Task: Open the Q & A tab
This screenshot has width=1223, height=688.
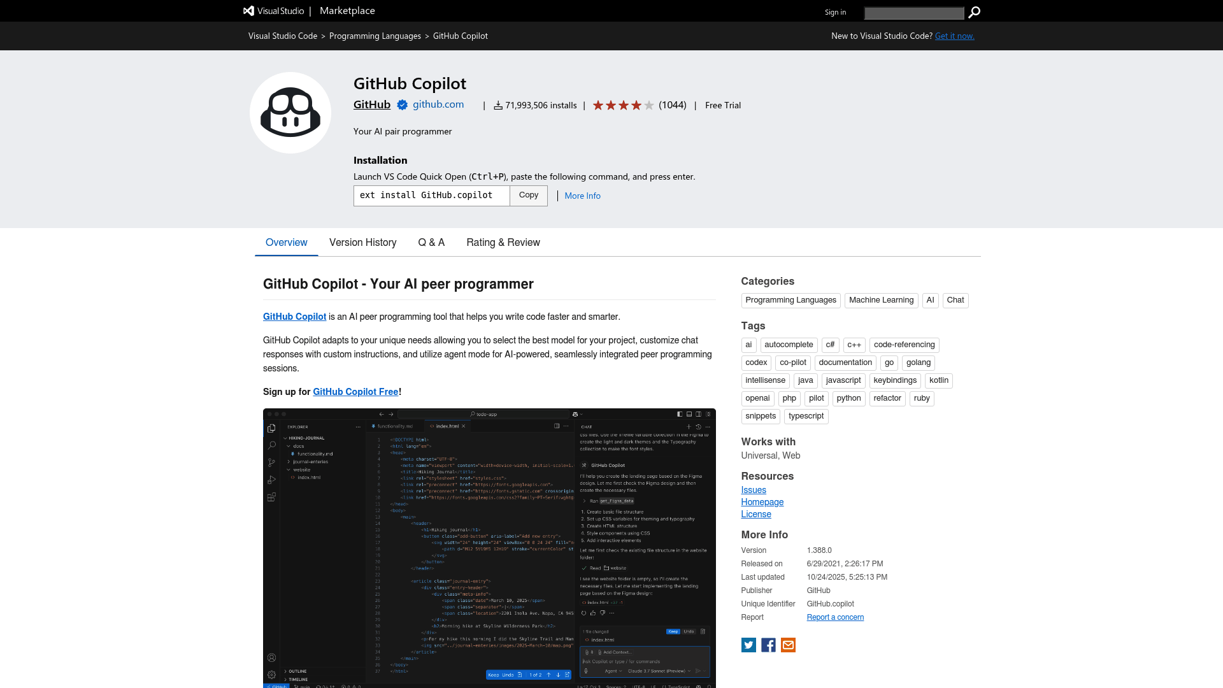Action: [x=431, y=243]
